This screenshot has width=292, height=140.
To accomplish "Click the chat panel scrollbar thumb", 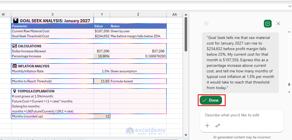I will coord(289,84).
